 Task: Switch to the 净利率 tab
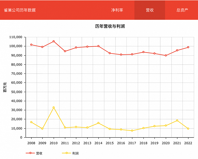(117, 10)
